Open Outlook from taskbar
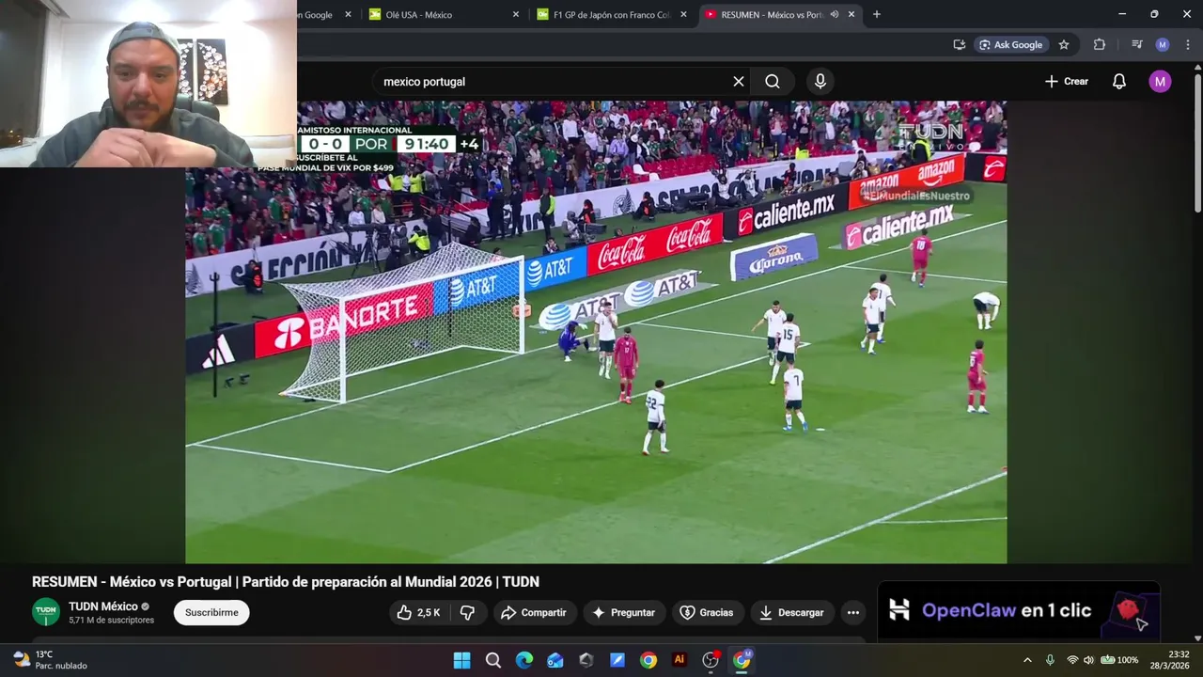The width and height of the screenshot is (1203, 677). (555, 660)
